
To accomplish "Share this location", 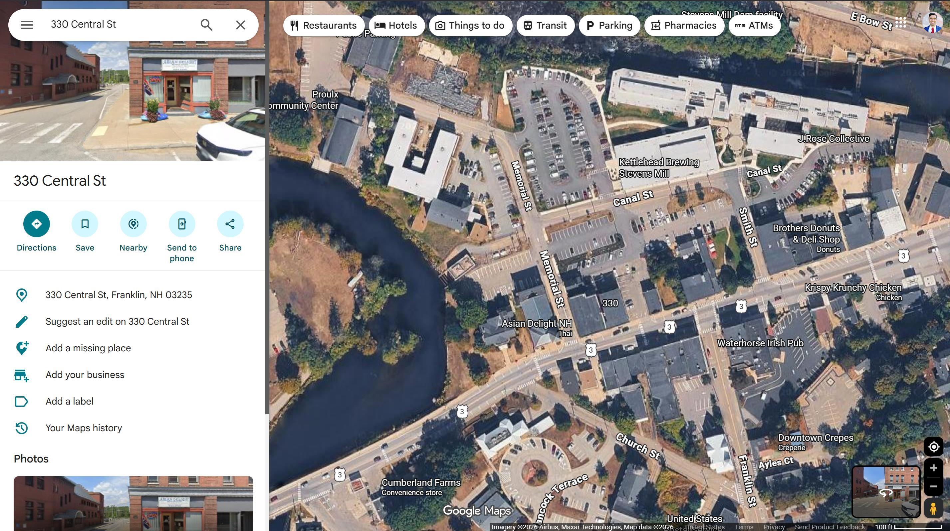I will pos(230,232).
